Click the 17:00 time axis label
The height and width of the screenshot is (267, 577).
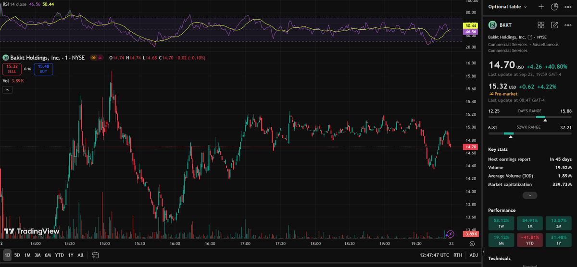245,244
